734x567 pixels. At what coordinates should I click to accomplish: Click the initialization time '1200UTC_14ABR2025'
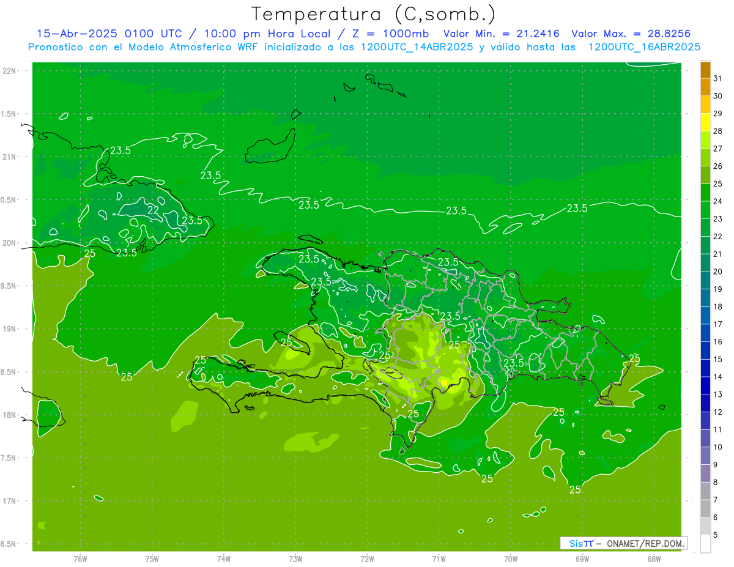tap(417, 47)
